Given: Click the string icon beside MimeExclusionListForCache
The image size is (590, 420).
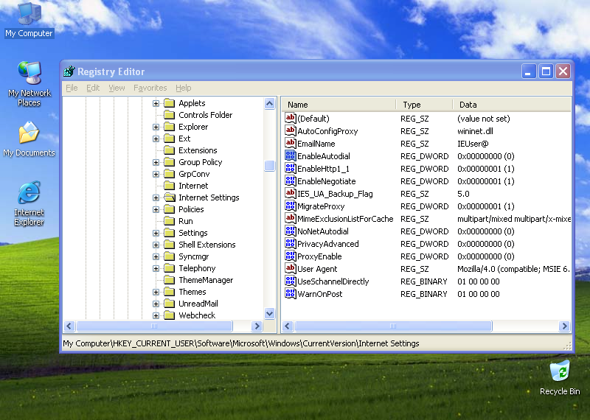Looking at the screenshot, I should (x=290, y=218).
